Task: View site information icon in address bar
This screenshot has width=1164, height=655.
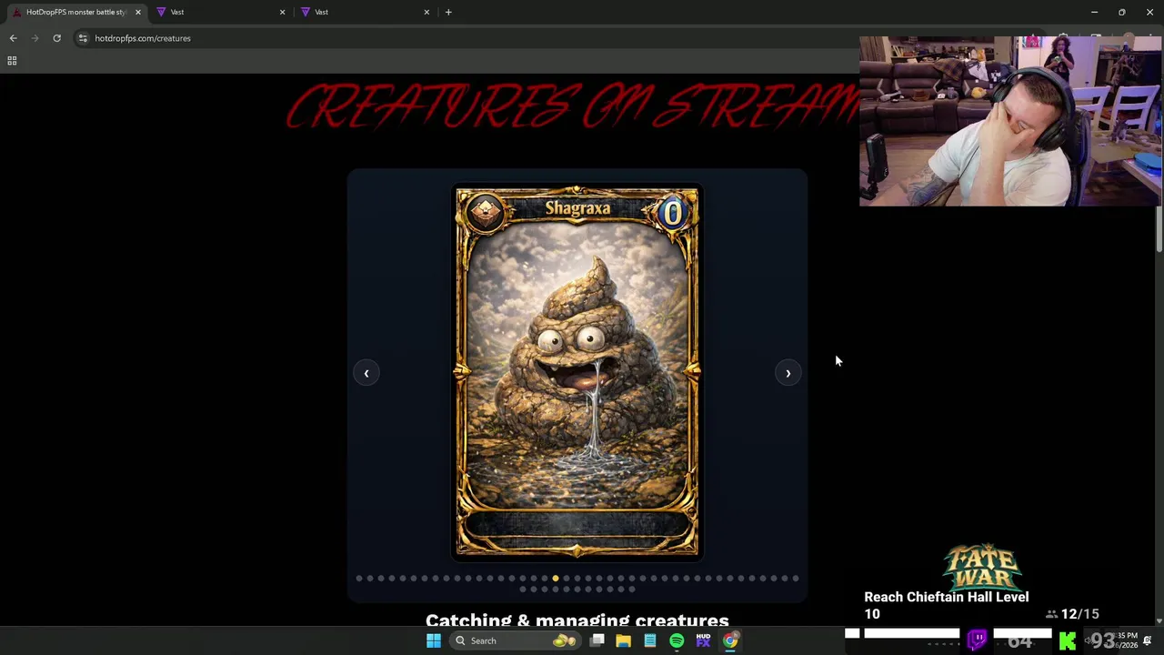Action: click(83, 38)
